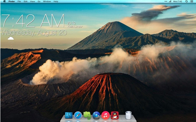Viewport: 196px width, 122px height.
Task: Click the Wed 7:42 menu bar clock
Action: click(x=177, y=2)
